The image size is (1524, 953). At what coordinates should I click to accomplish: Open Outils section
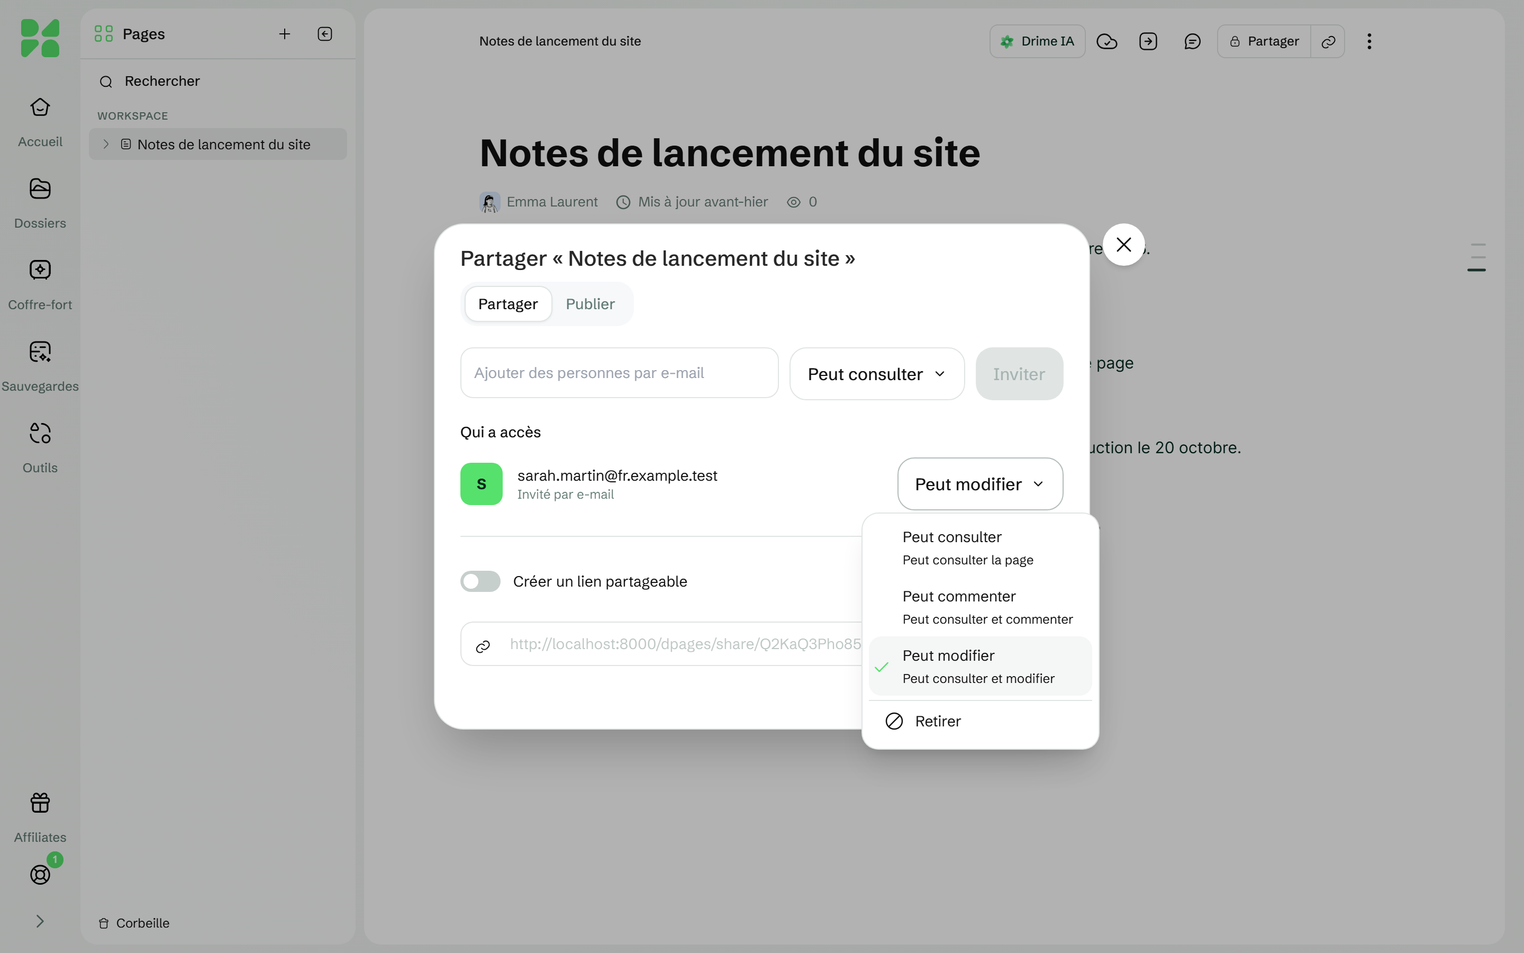point(40,448)
